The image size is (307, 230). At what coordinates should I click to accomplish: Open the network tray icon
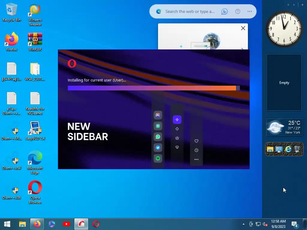(258, 224)
